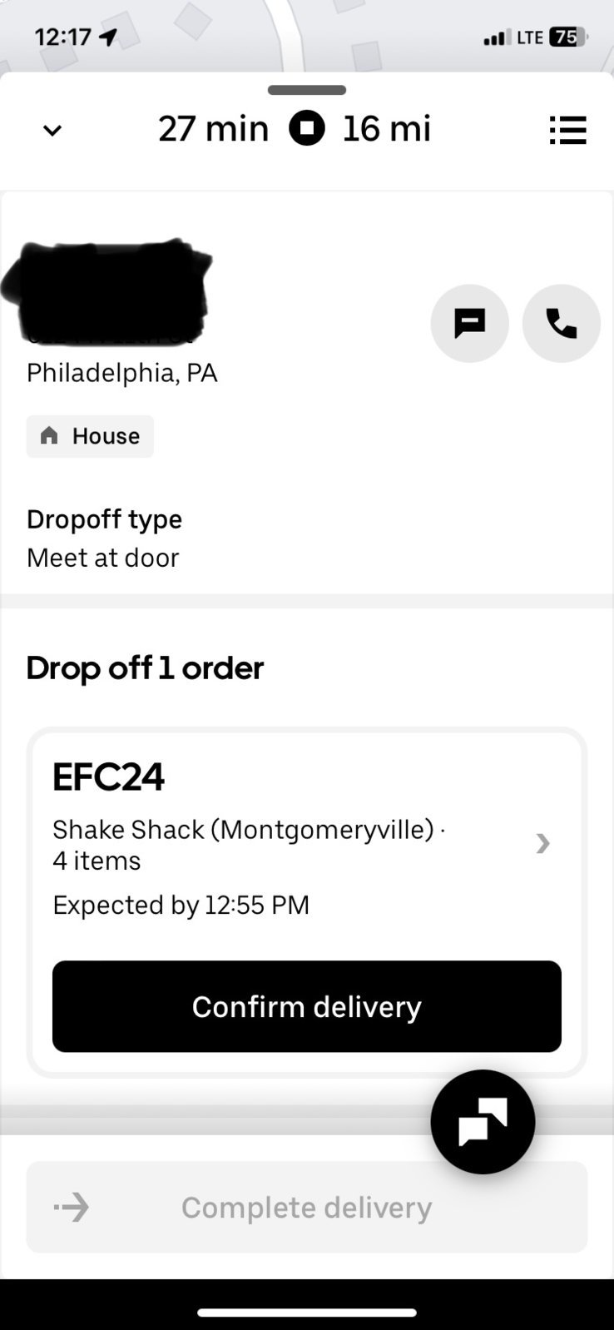Tap the Philadelphia, PA address text
Screen dimensions: 614x1330
click(122, 372)
